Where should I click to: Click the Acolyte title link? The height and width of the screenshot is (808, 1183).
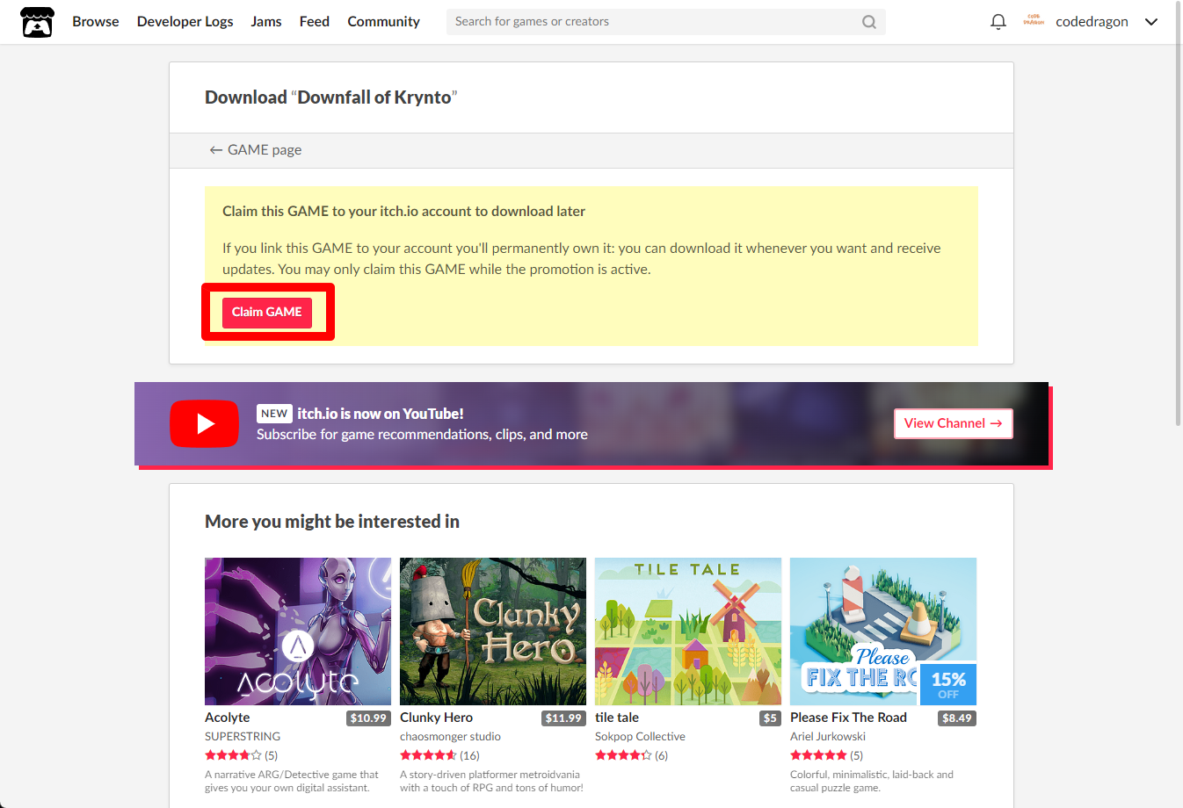point(228,718)
